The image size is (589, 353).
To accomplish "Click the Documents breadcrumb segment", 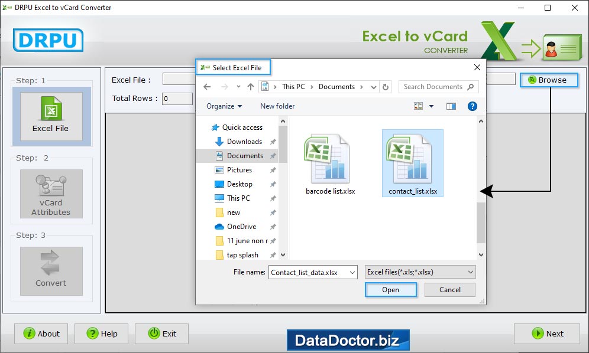I will (336, 87).
